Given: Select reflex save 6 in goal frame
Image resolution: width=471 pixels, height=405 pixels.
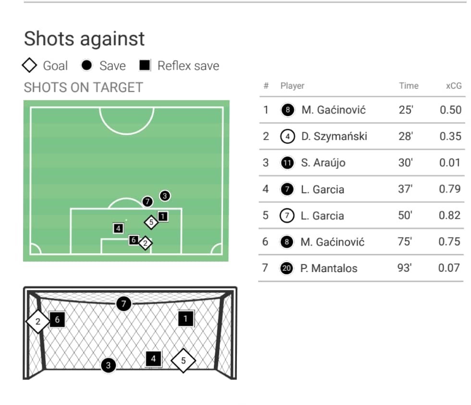Looking at the screenshot, I should tap(57, 320).
